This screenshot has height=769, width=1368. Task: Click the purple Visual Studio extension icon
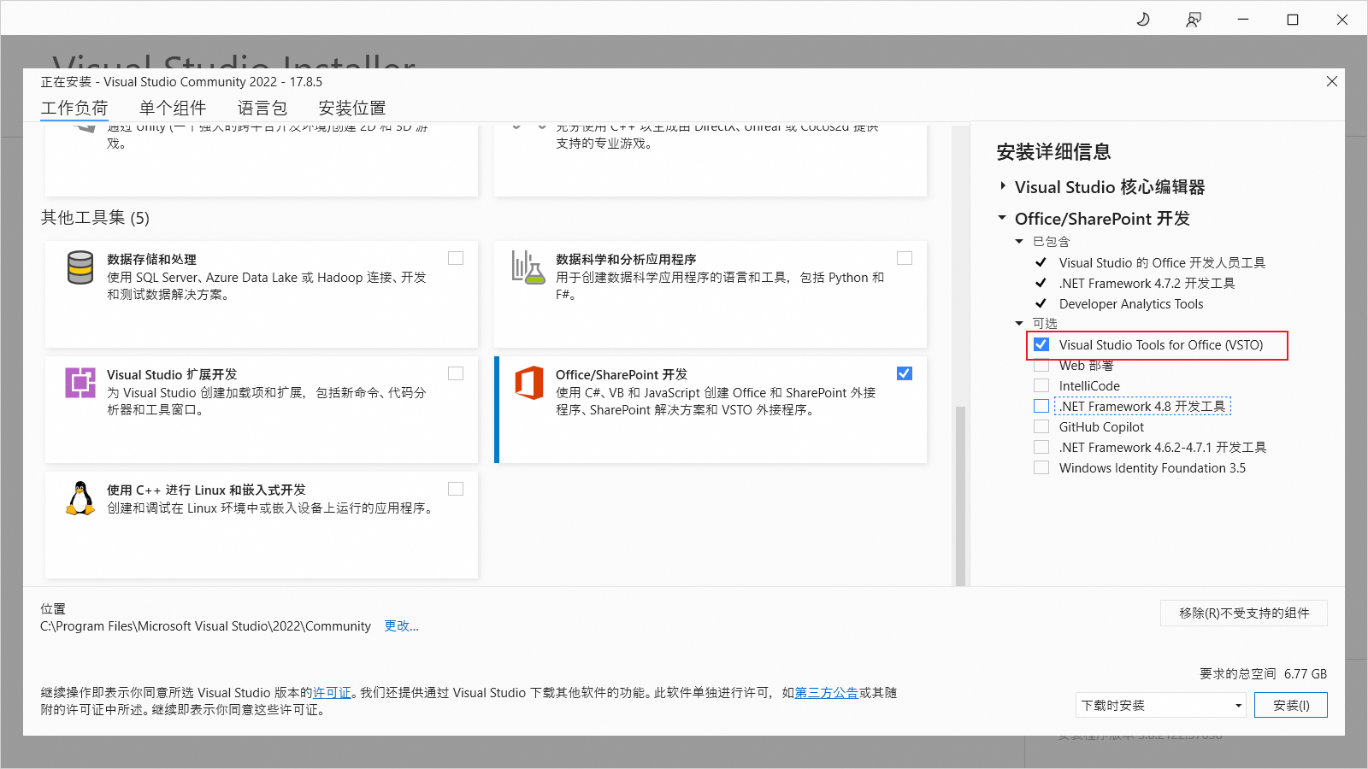click(x=80, y=382)
